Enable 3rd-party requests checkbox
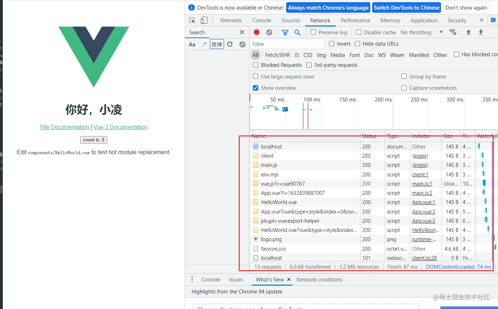The height and width of the screenshot is (309, 498). point(309,65)
